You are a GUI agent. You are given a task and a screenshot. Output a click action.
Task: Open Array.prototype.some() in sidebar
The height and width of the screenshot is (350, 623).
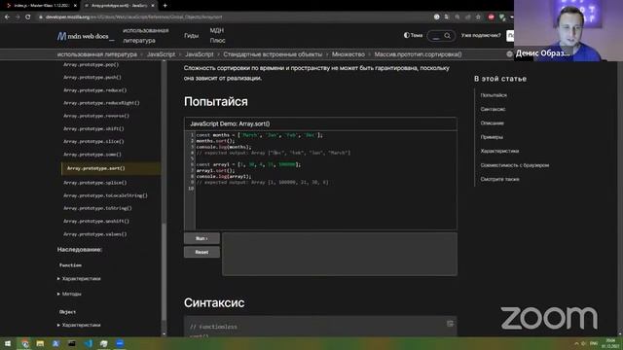92,155
